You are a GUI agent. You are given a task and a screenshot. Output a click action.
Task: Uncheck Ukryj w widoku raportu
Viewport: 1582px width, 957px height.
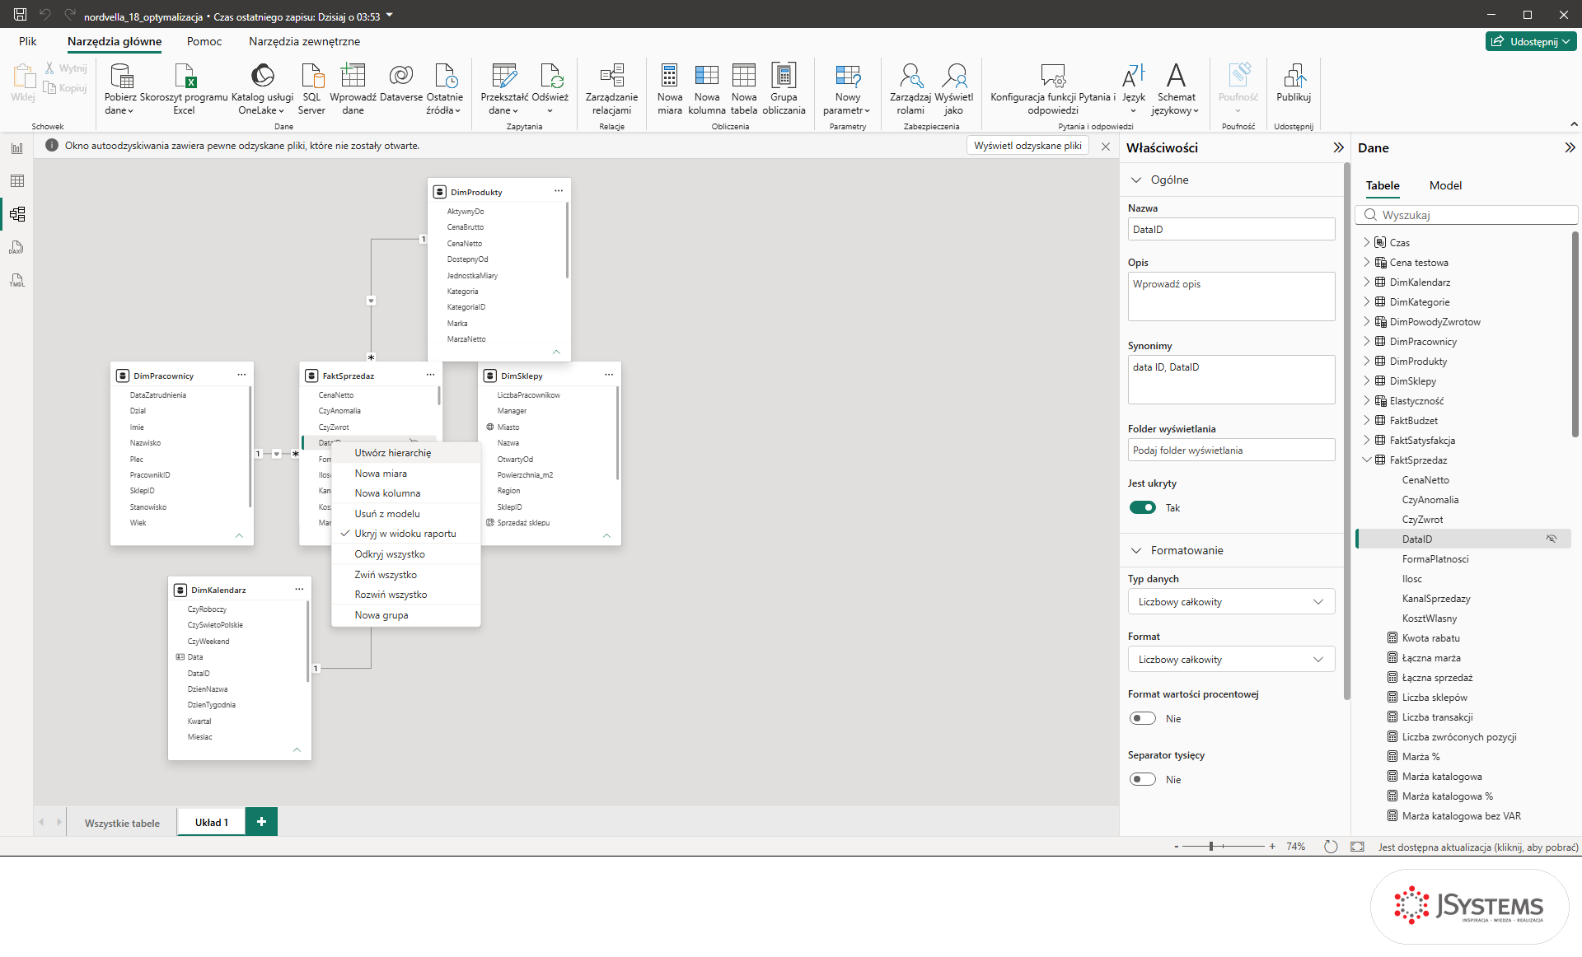(x=405, y=534)
